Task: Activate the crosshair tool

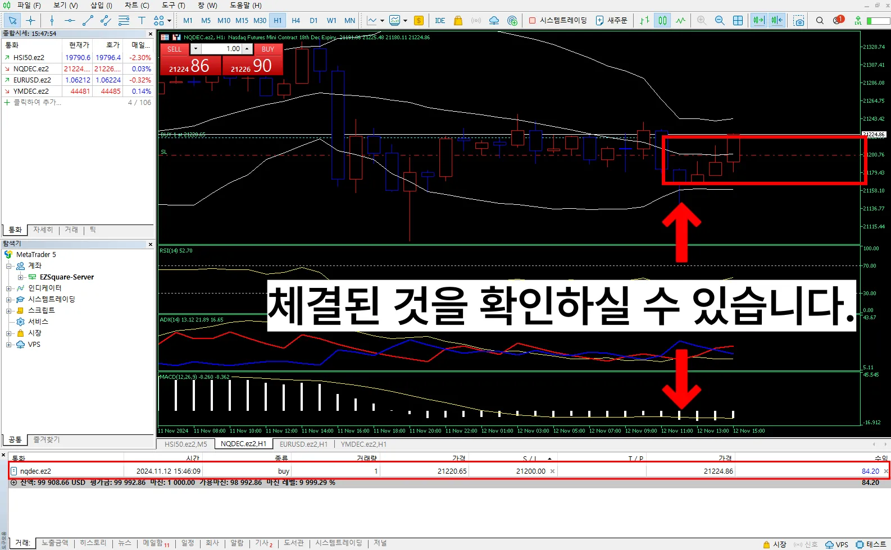Action: pos(30,20)
